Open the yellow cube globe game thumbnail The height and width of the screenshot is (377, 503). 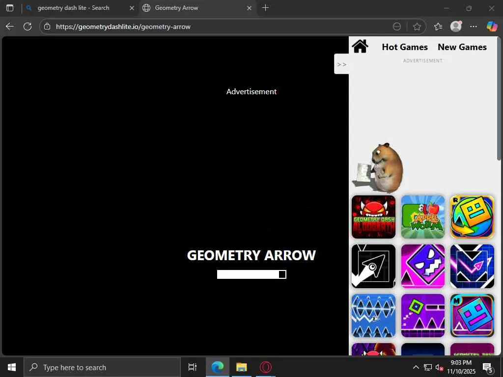[472, 217]
